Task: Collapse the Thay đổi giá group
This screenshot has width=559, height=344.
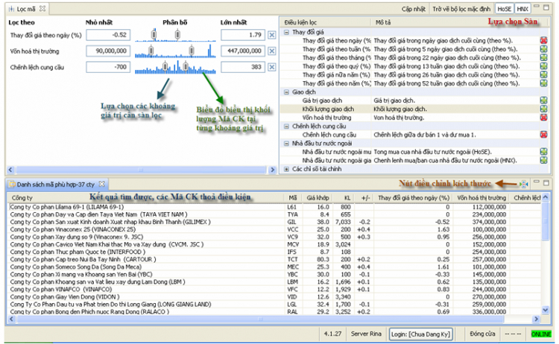Action: click(286, 32)
